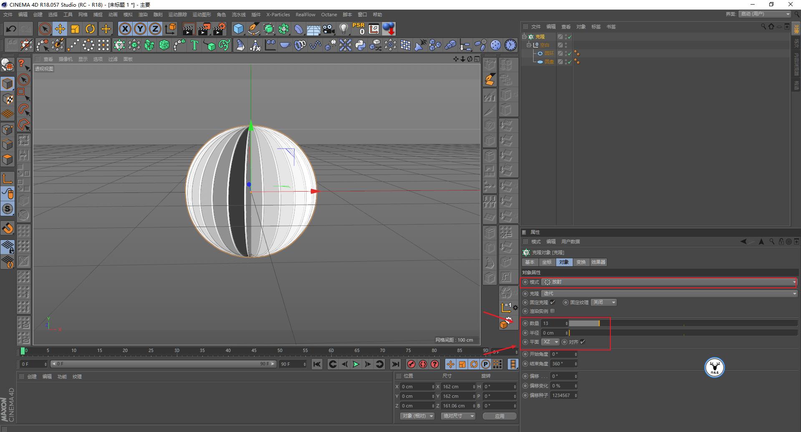Uncheck the 对齐 checkbox
The width and height of the screenshot is (801, 432).
583,342
